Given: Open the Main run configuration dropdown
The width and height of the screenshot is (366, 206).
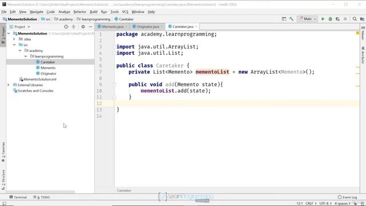Looking at the screenshot, I should click(308, 19).
